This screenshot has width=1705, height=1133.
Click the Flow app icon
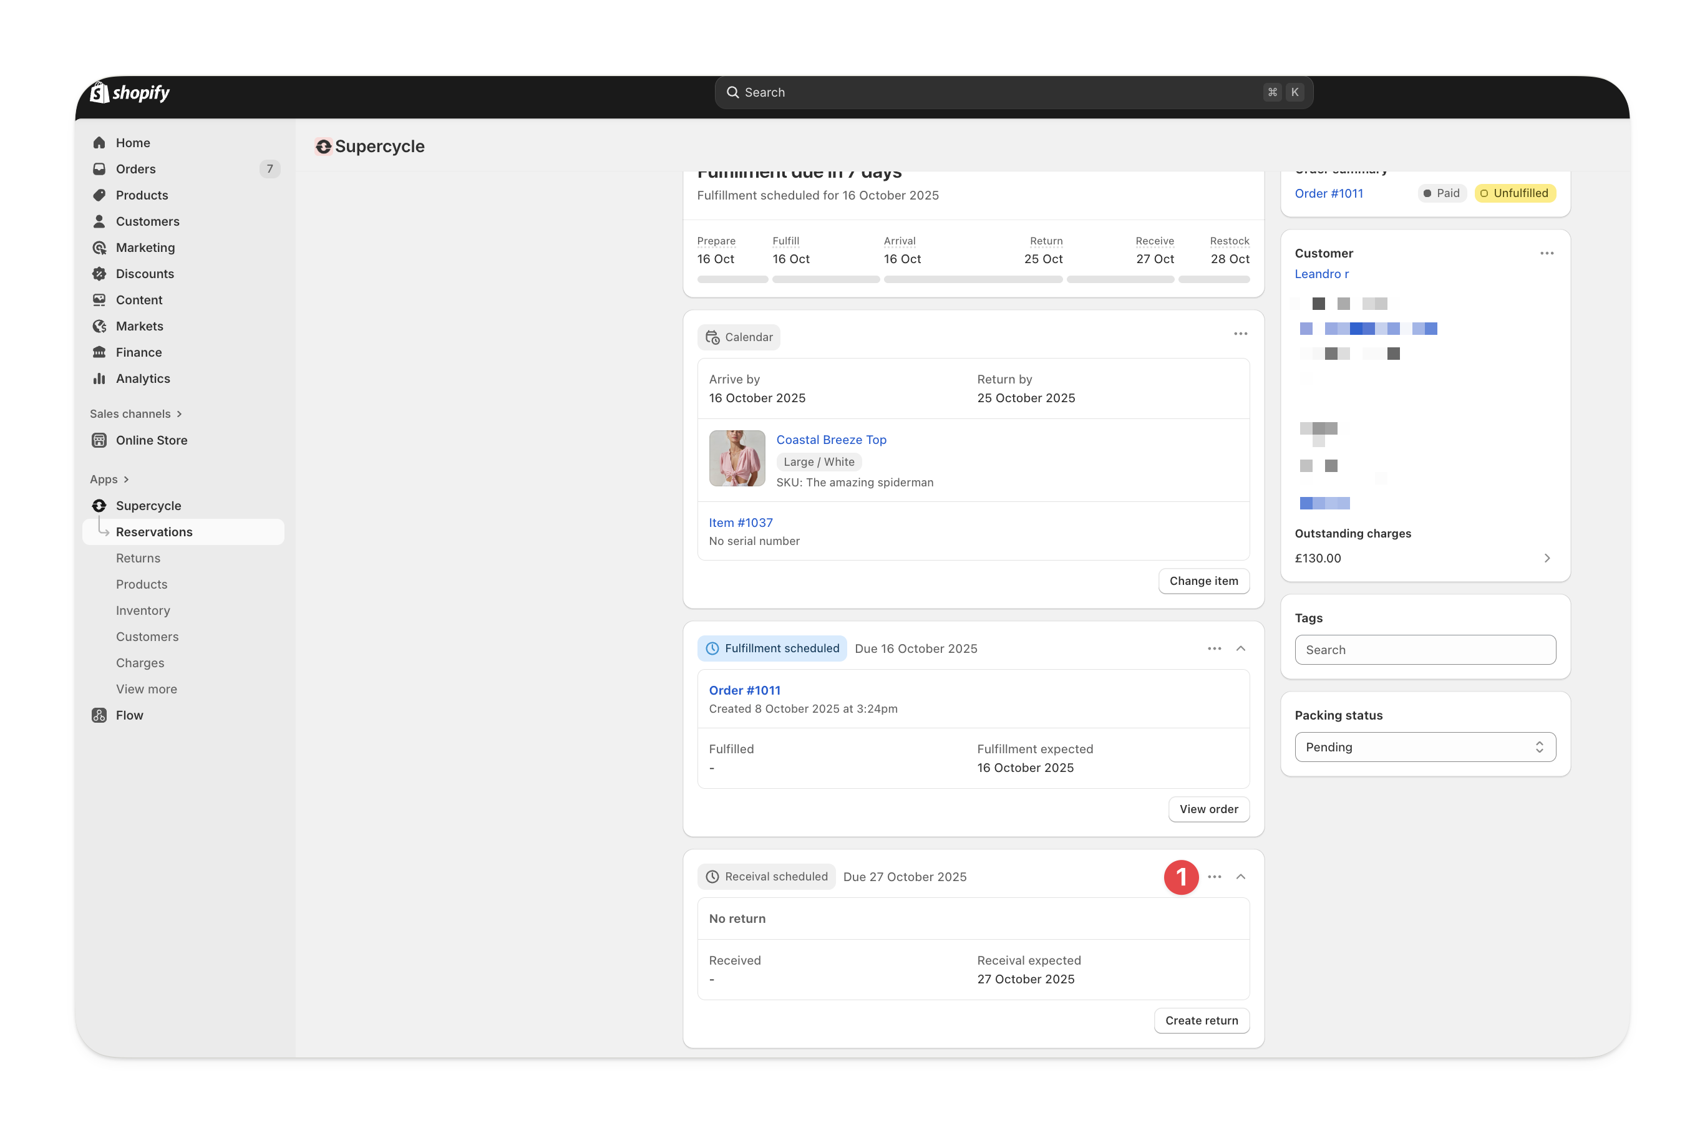click(99, 715)
